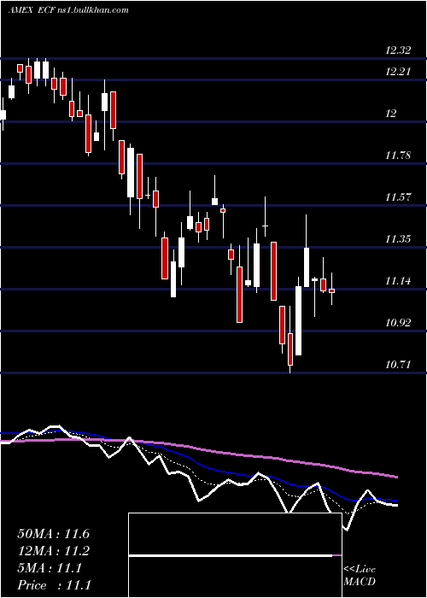The image size is (427, 598).
Task: Click the 10.92 price level label
Action: (x=398, y=323)
